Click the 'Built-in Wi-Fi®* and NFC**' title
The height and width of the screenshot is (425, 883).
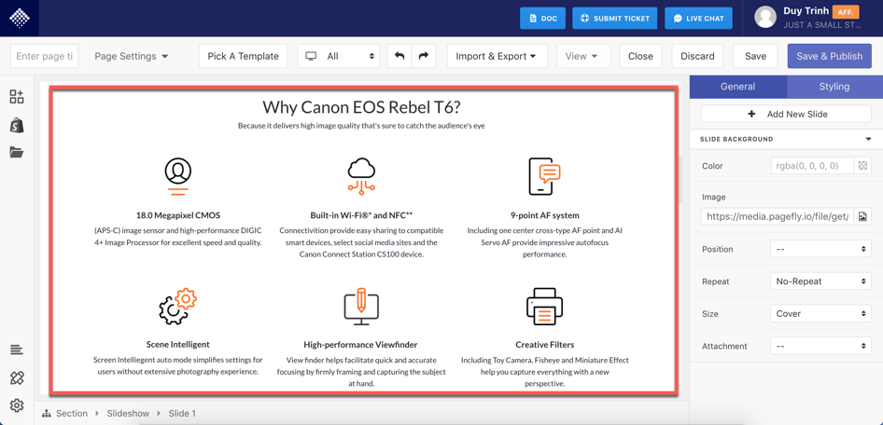click(361, 215)
